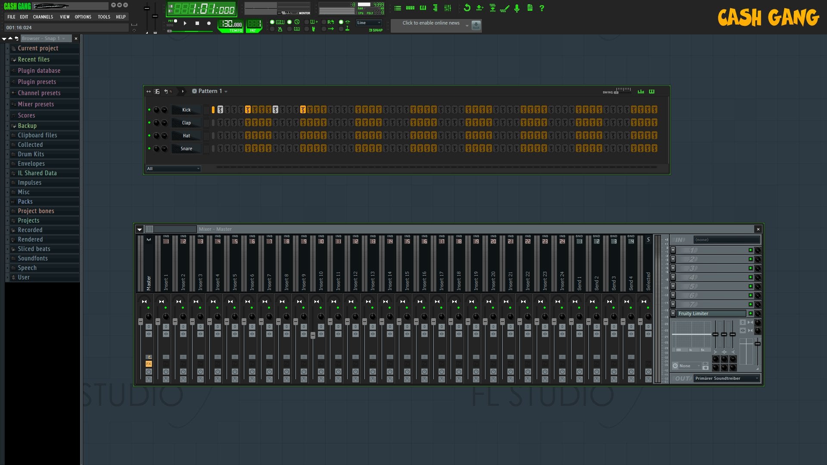
Task: Open the mixer window icon
Action: click(x=448, y=8)
